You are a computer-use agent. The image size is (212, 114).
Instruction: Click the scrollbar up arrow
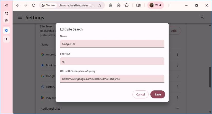click(x=210, y=25)
